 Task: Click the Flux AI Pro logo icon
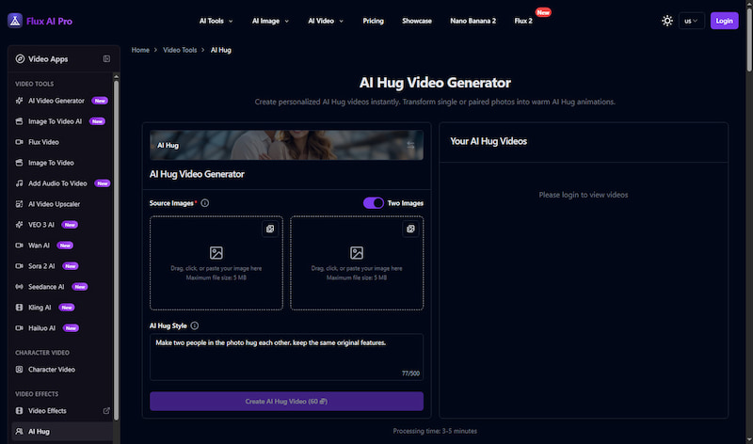click(15, 21)
